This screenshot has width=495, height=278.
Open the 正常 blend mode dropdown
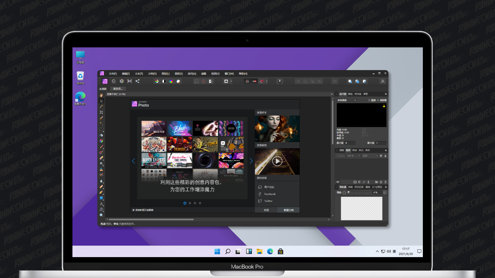click(x=370, y=156)
